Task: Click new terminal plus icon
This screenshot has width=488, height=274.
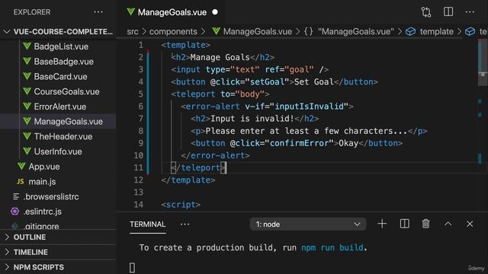Action: [x=382, y=224]
